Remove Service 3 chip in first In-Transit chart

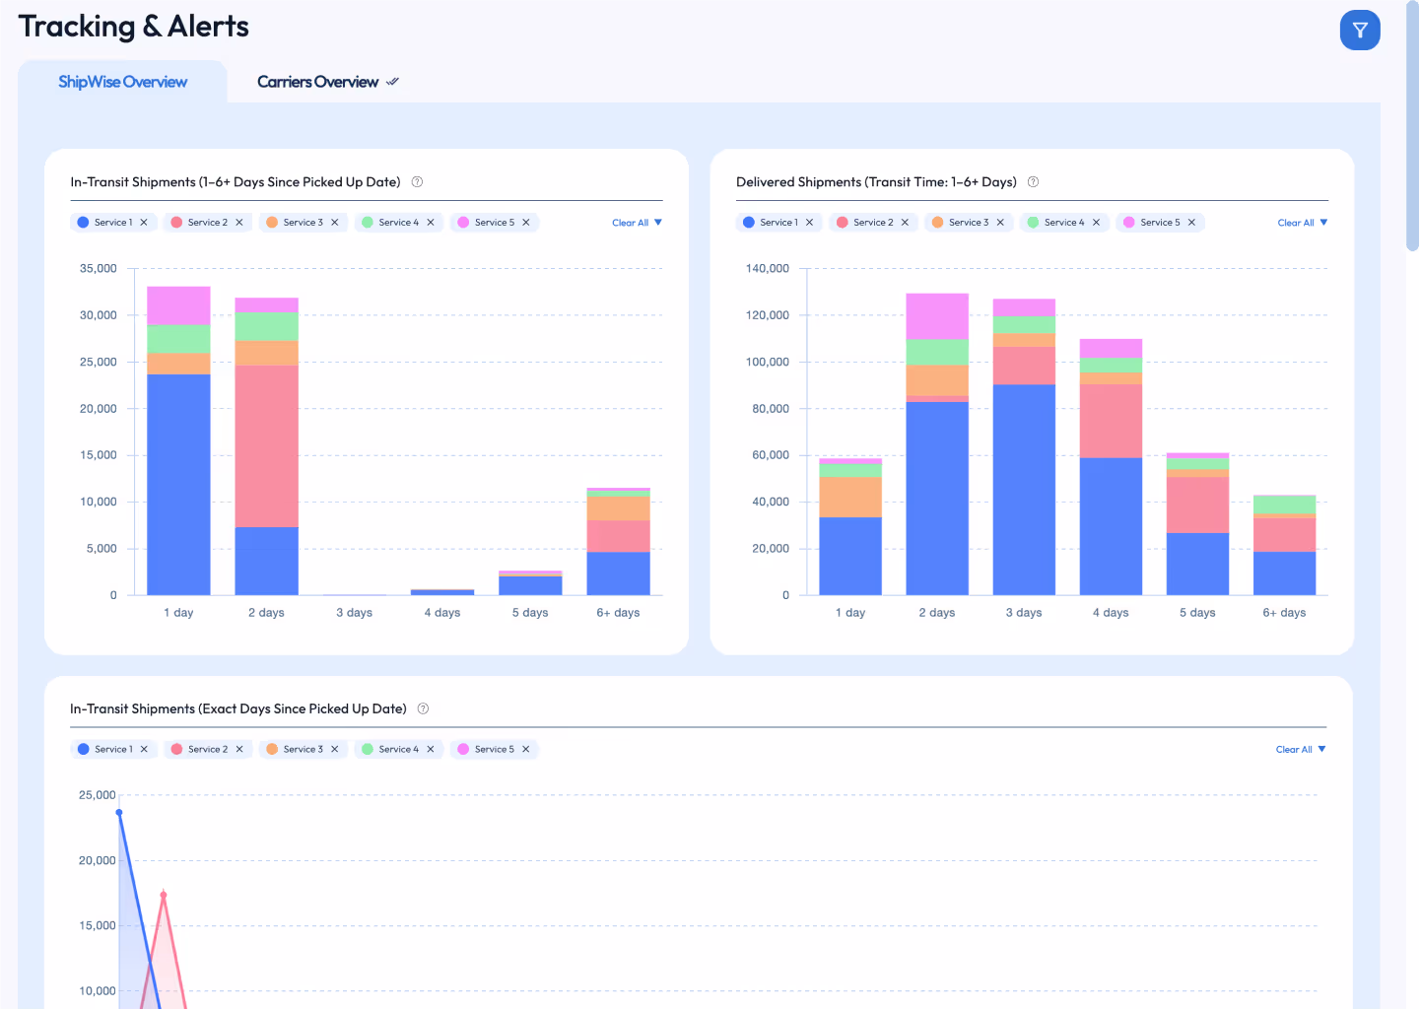click(x=335, y=223)
